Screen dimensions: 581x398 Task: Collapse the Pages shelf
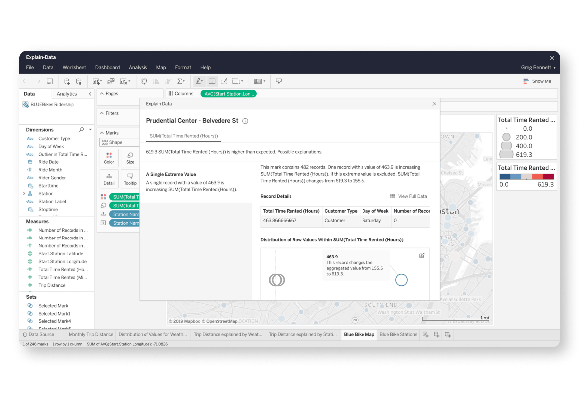point(102,94)
